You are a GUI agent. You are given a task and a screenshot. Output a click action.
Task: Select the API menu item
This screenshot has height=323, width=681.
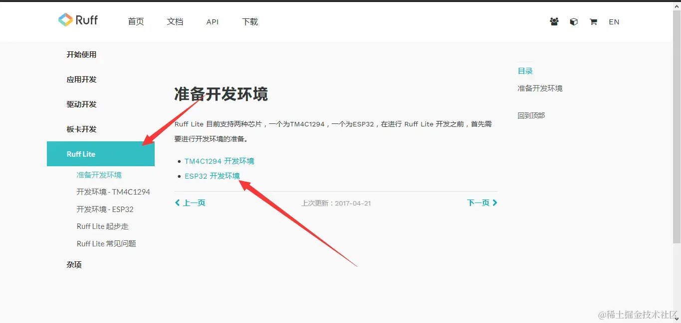[212, 21]
